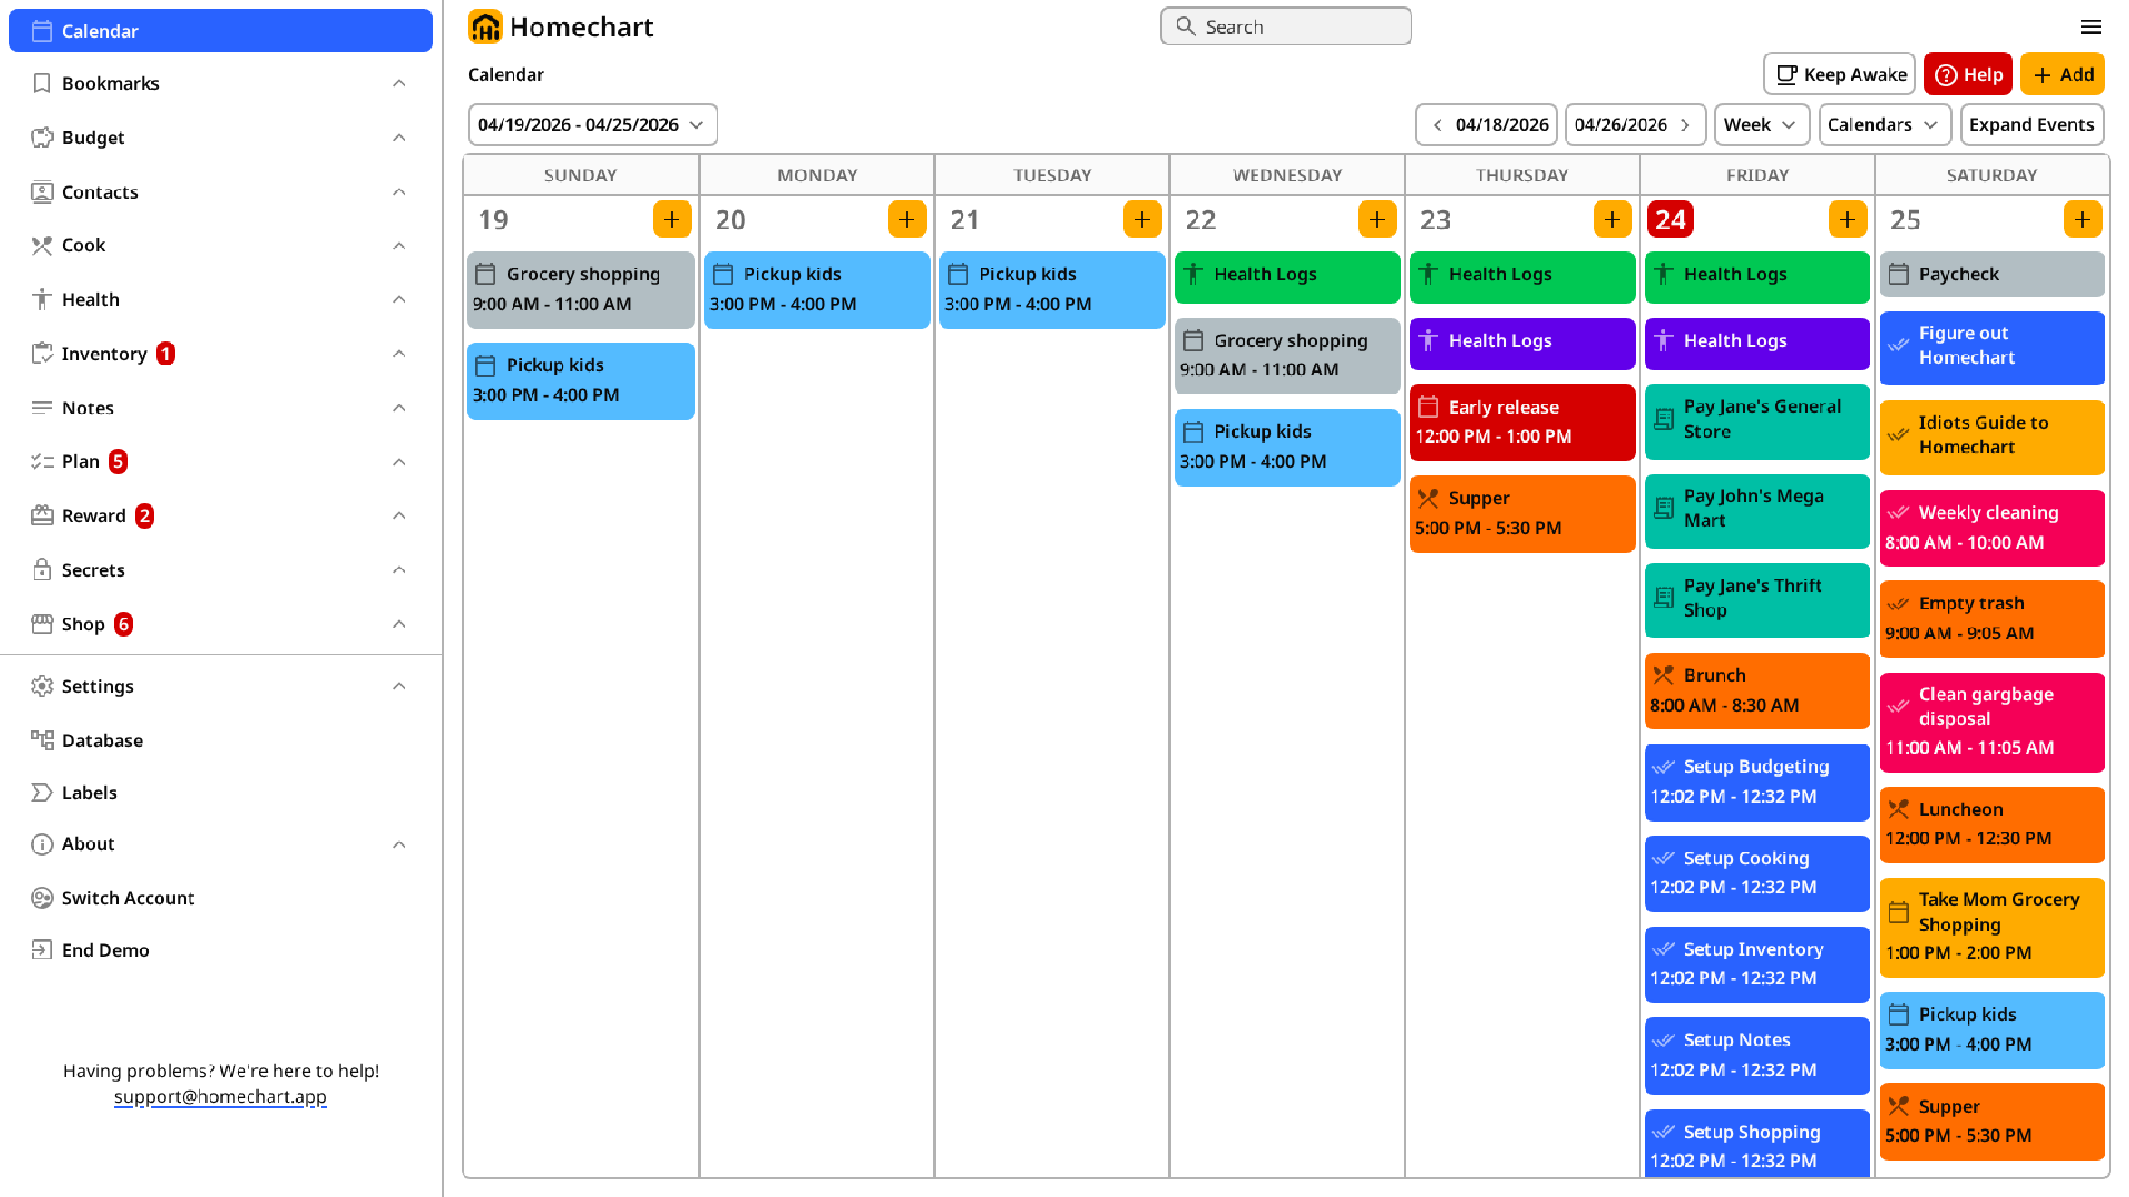Select the Cook icon in the sidebar
2129x1197 pixels.
pyautogui.click(x=41, y=245)
